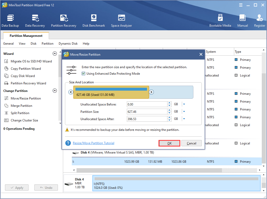Open the Resize/Move Partition Tutorial link
This screenshot has width=267, height=199.
tap(94, 143)
